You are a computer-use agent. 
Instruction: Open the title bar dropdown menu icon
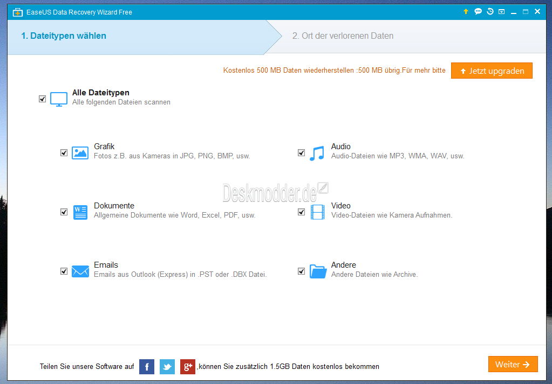point(502,12)
